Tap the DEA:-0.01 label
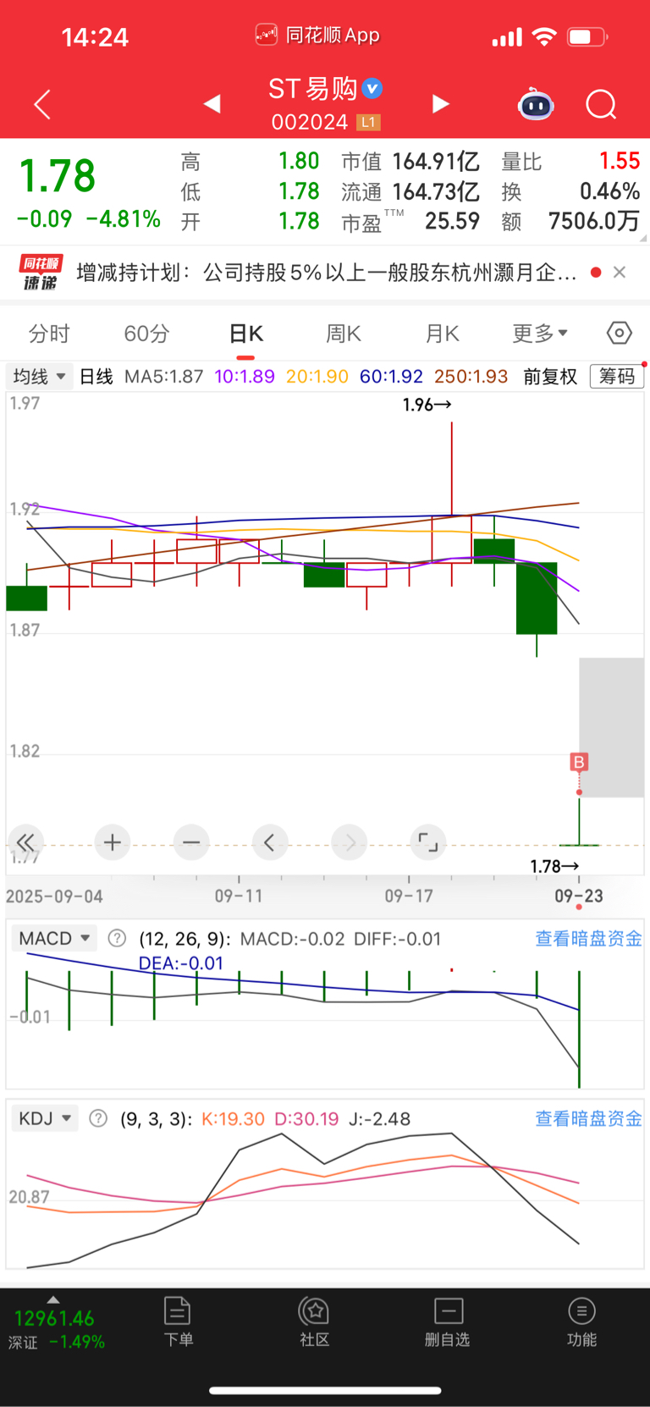 [181, 963]
